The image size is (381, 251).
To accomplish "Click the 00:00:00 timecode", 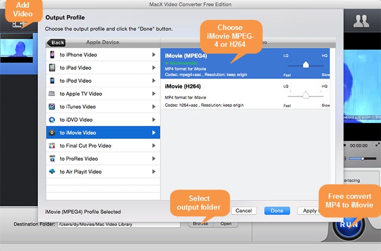I will [359, 145].
